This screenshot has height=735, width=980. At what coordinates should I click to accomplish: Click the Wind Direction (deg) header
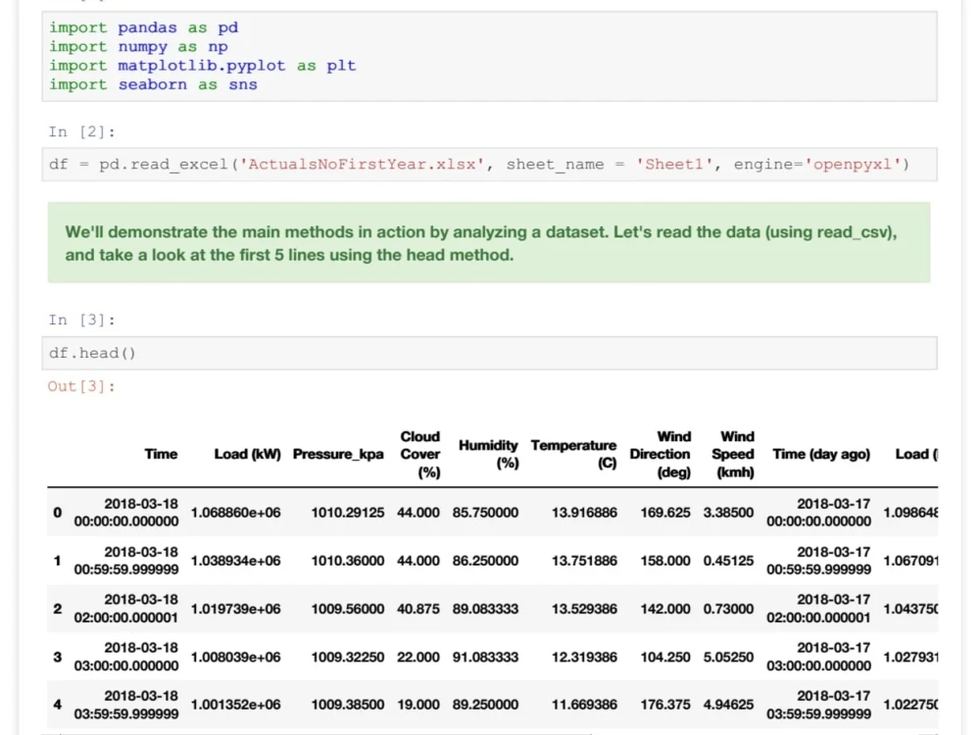[x=660, y=455]
